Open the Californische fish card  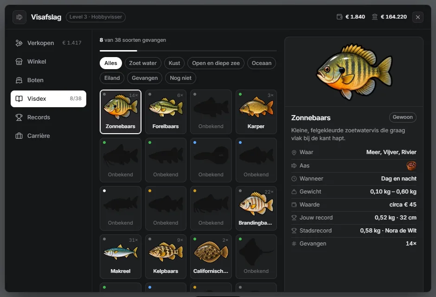pyautogui.click(x=211, y=257)
